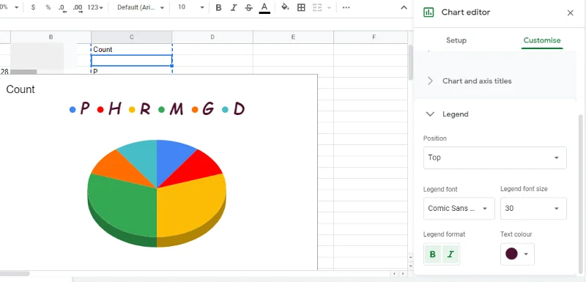Increase decimal places button
Screen dimensions: 586x282
(x=78, y=8)
